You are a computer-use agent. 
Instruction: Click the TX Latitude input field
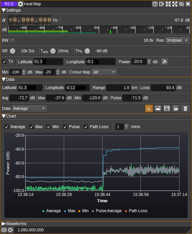[x=48, y=62]
